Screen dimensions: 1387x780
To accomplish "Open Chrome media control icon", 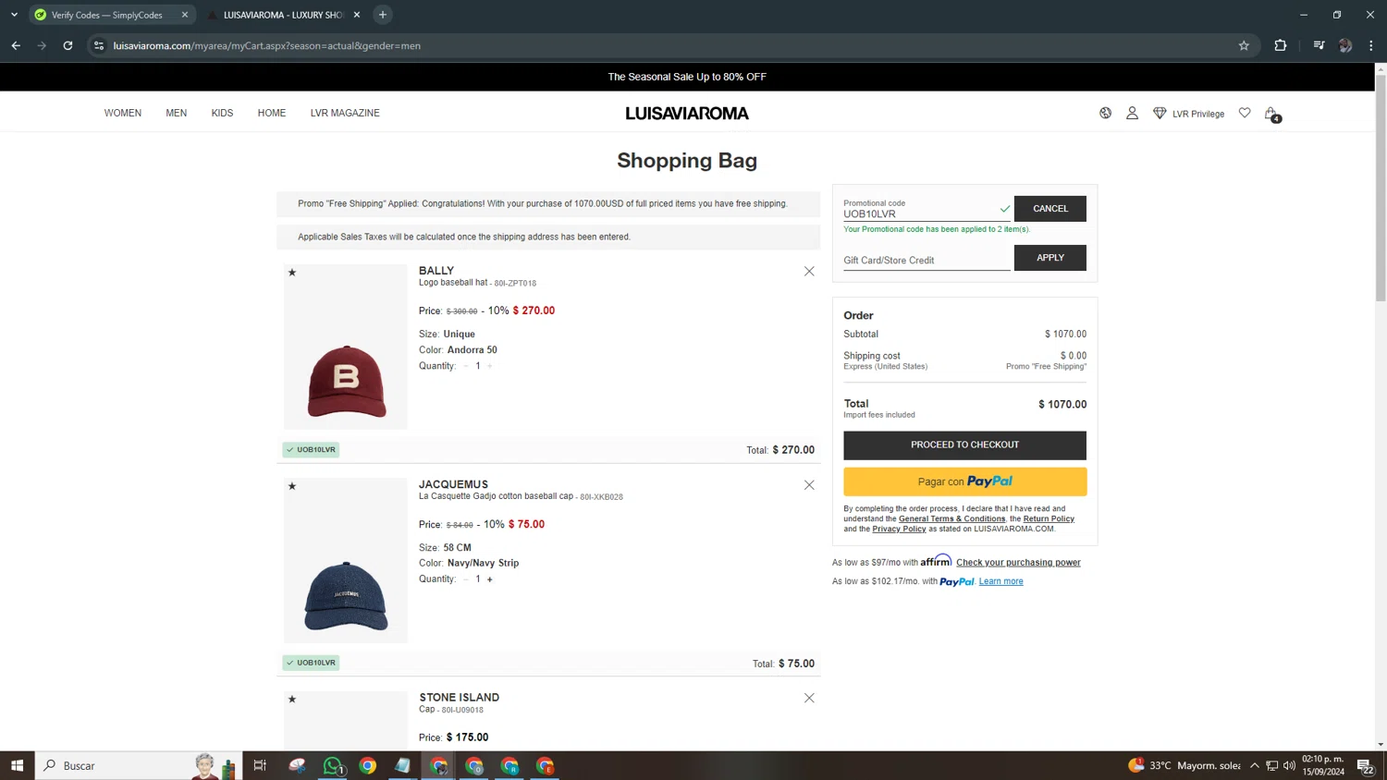I will pos(1319,45).
